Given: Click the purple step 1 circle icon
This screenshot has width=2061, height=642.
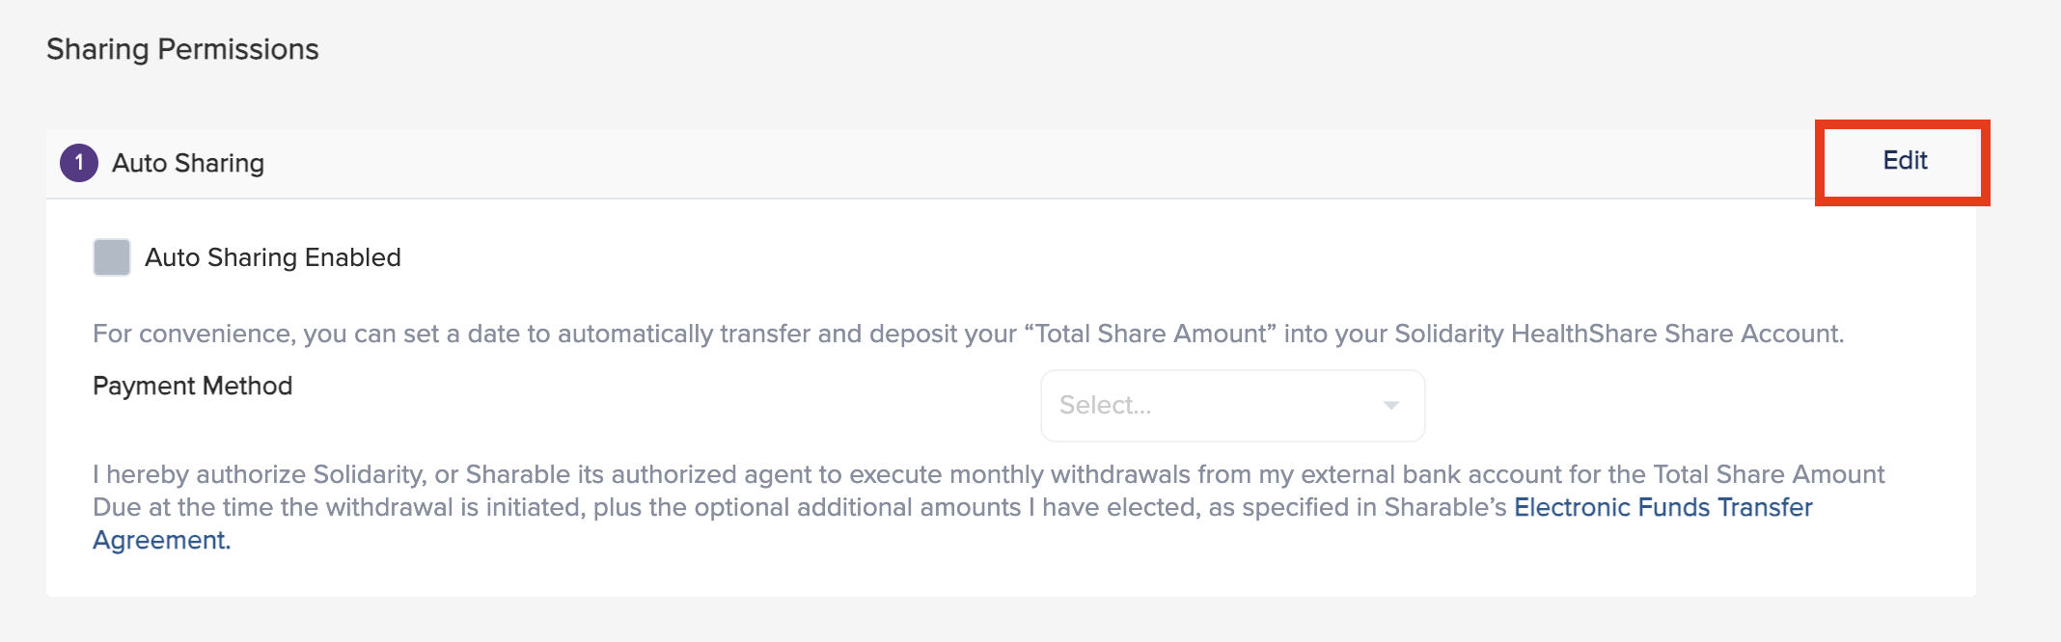Looking at the screenshot, I should [79, 163].
